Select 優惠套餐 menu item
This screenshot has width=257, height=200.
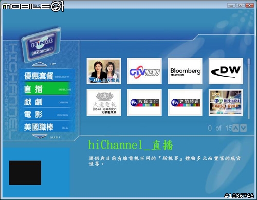tap(47, 76)
